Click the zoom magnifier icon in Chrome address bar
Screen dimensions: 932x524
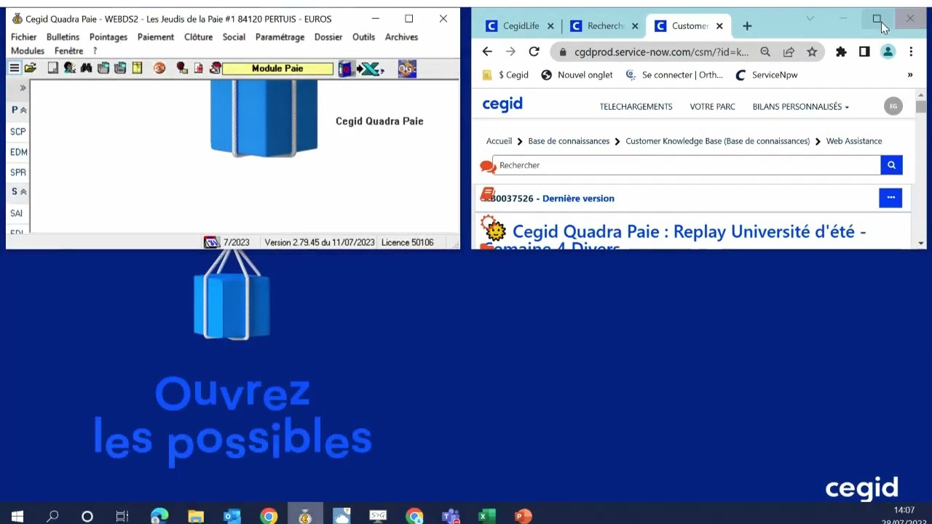coord(765,52)
